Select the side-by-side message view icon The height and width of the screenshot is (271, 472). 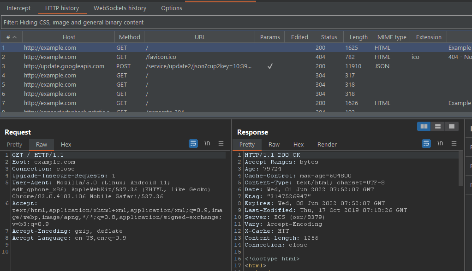(x=424, y=126)
